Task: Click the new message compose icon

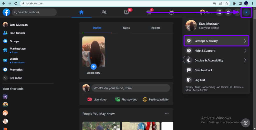Action: click(246, 122)
